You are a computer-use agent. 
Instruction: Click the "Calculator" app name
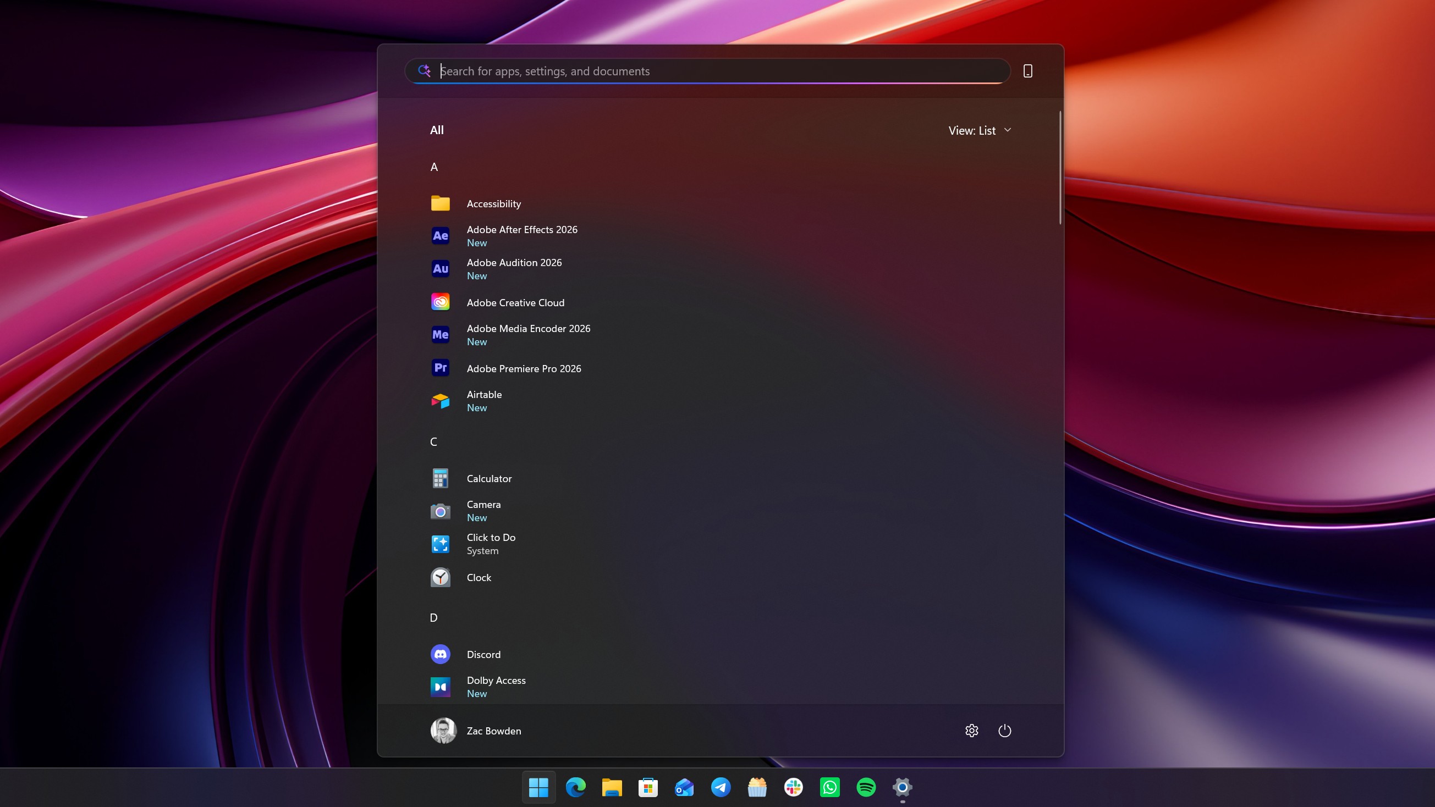click(489, 478)
